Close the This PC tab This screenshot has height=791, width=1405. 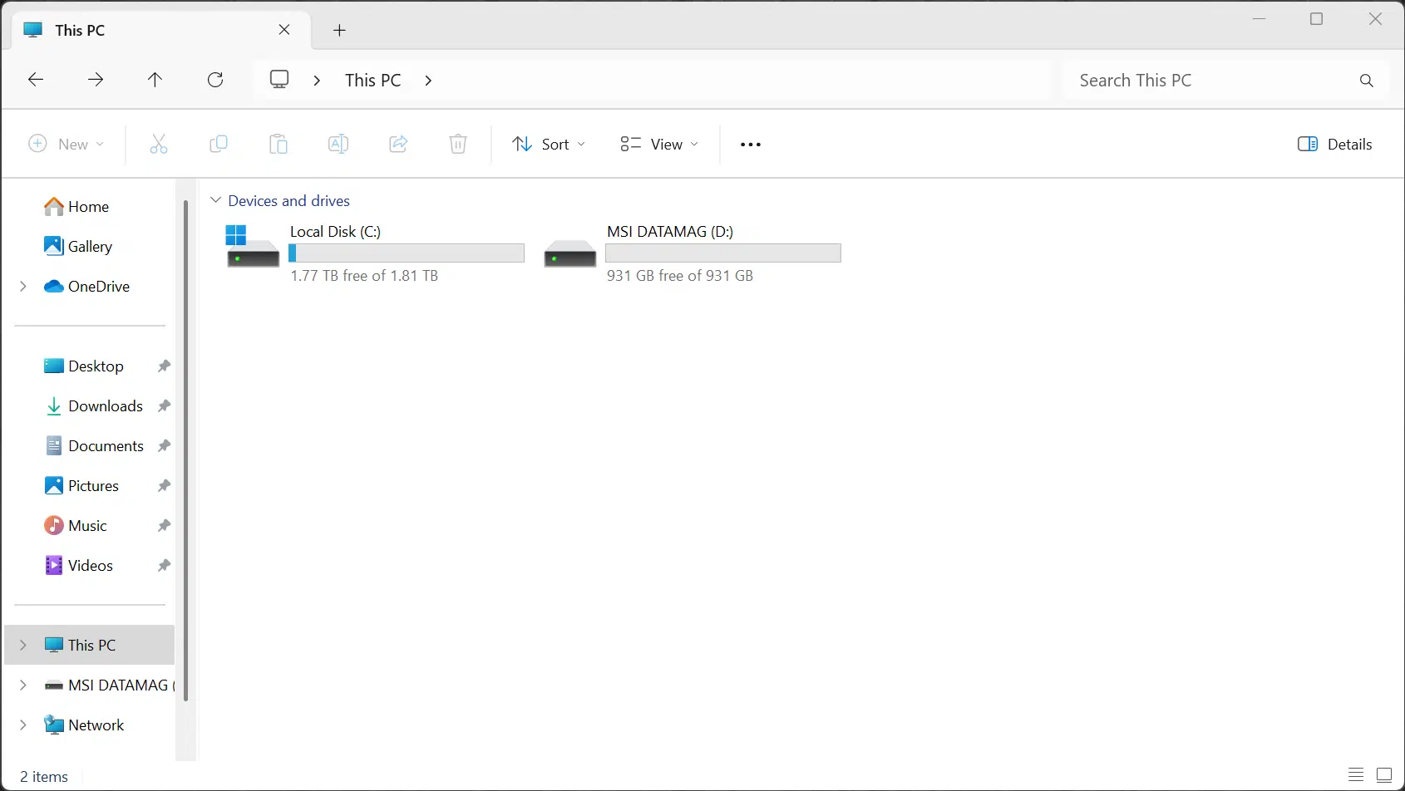[284, 30]
